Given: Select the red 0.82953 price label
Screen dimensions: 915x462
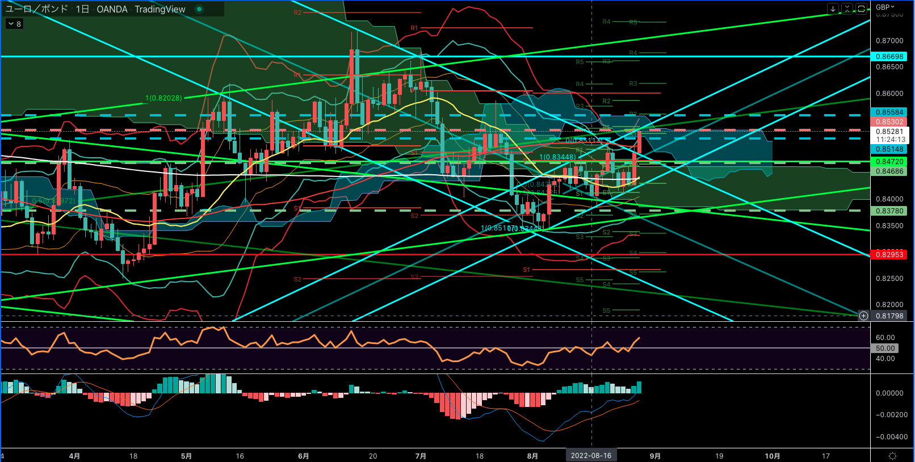Looking at the screenshot, I should [x=889, y=254].
